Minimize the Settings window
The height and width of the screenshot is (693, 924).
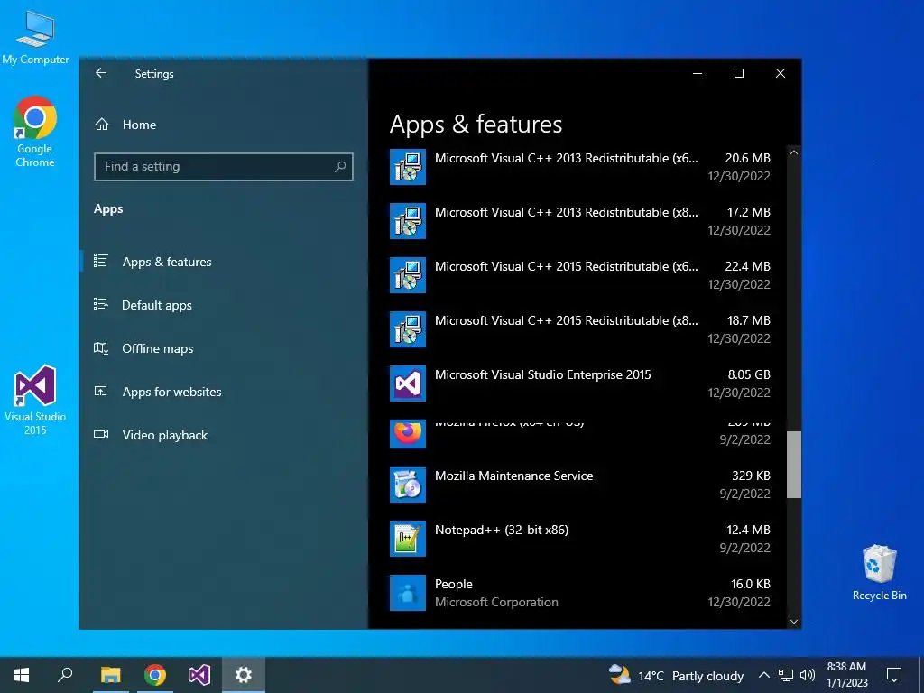(698, 73)
